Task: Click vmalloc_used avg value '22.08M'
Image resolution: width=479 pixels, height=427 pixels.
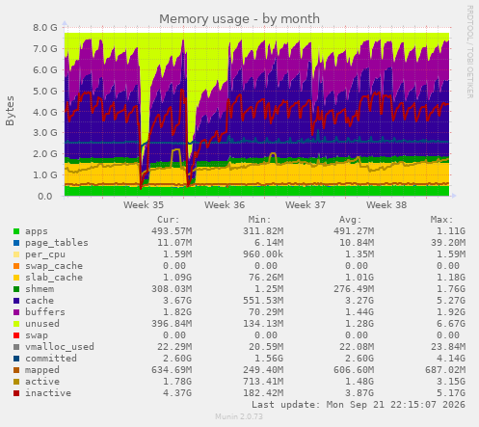Action: 357,347
